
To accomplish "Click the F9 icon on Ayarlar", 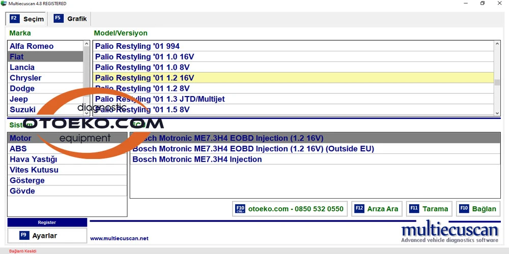I will click(24, 236).
